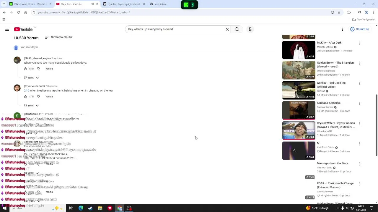
Task: Reply to the Tylervitelli-fan12 comment
Action: [49, 97]
